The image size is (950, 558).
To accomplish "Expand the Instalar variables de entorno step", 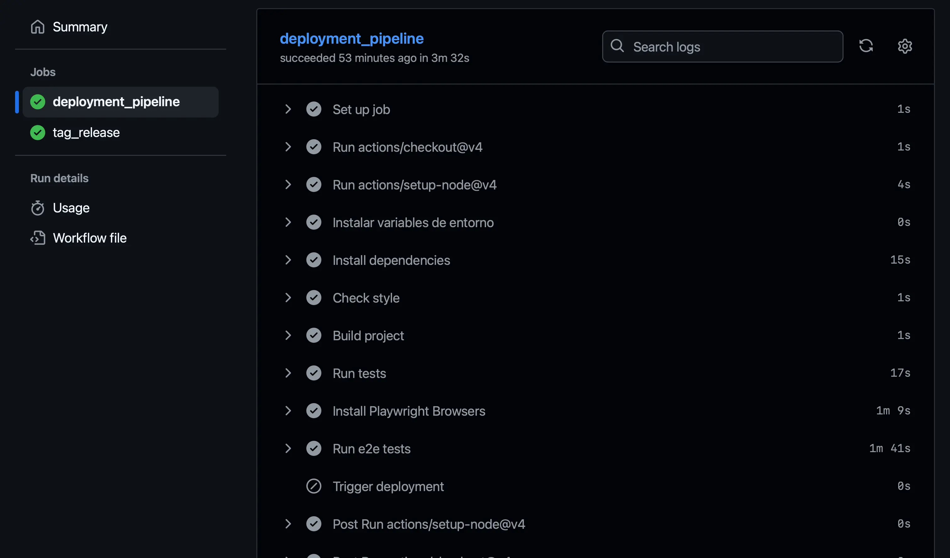I will [288, 222].
